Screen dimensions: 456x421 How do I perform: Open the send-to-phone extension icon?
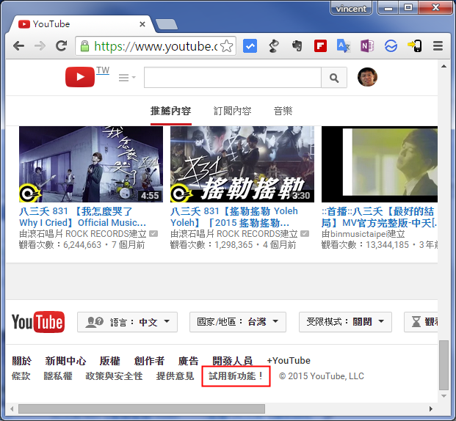[415, 46]
